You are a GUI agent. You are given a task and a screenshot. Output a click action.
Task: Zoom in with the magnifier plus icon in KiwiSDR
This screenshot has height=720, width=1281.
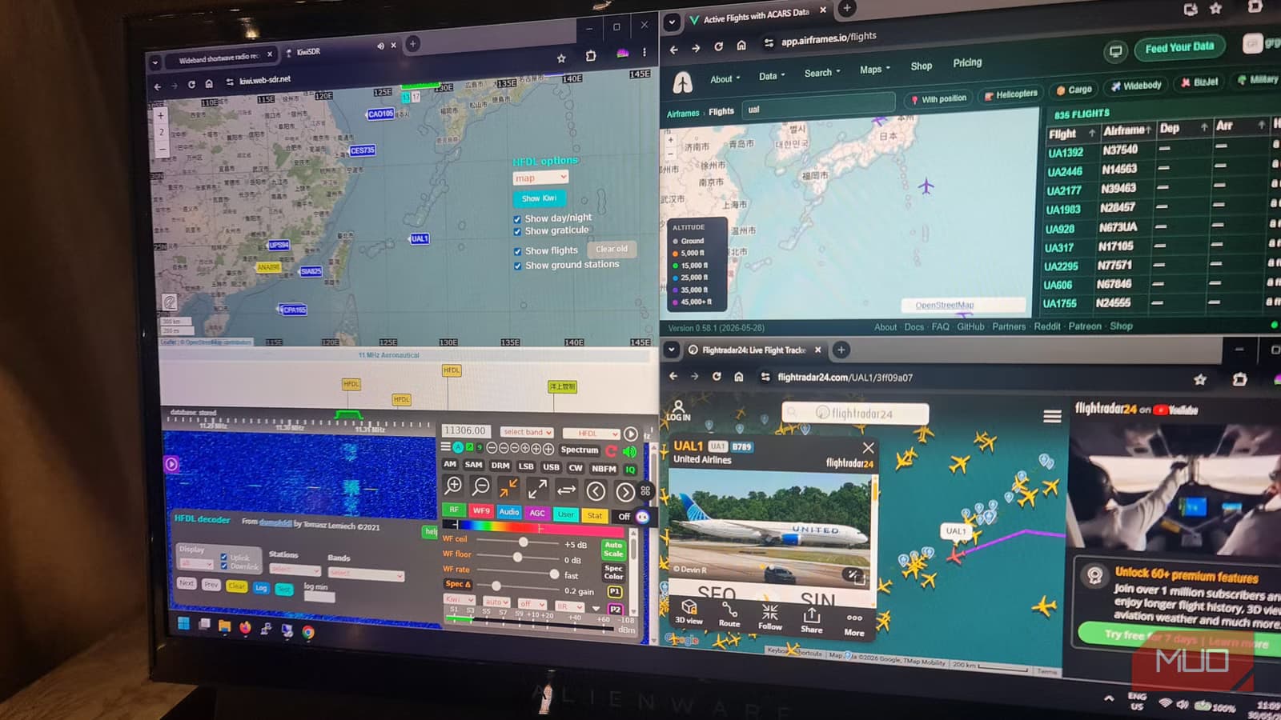click(x=453, y=485)
